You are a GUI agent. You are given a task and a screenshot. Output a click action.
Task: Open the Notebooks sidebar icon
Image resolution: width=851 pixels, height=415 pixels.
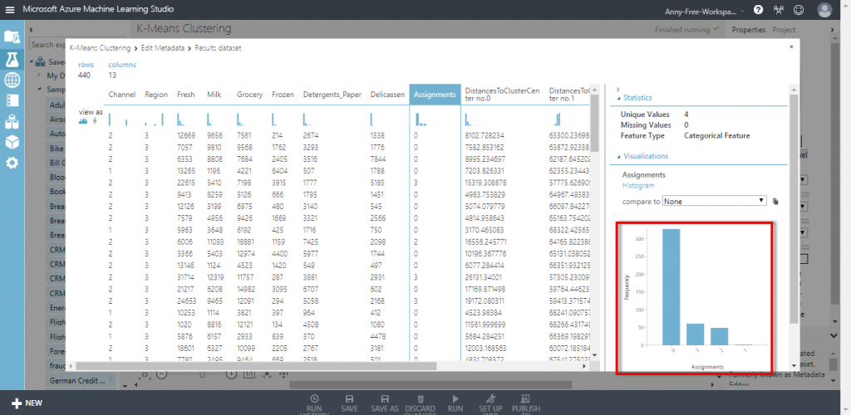coord(12,100)
